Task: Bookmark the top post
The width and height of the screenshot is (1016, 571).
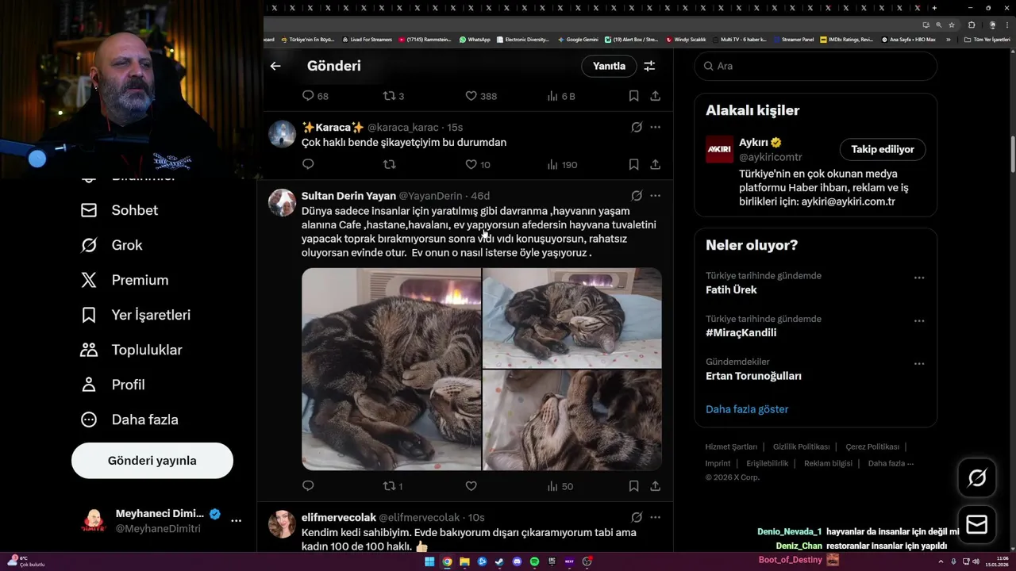Action: 633,96
